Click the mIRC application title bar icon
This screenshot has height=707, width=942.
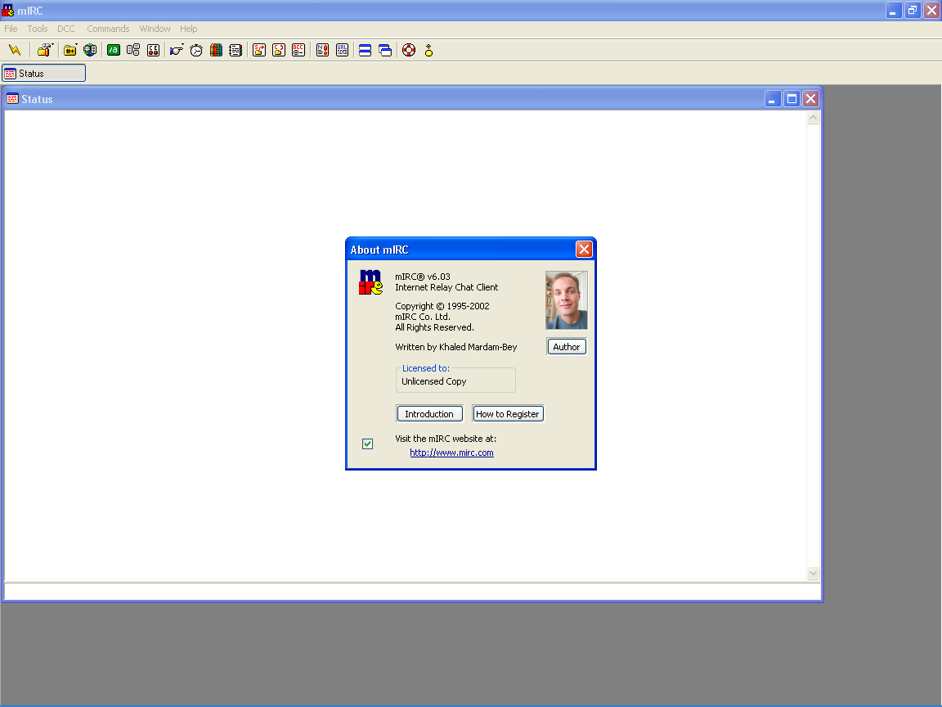coord(8,10)
